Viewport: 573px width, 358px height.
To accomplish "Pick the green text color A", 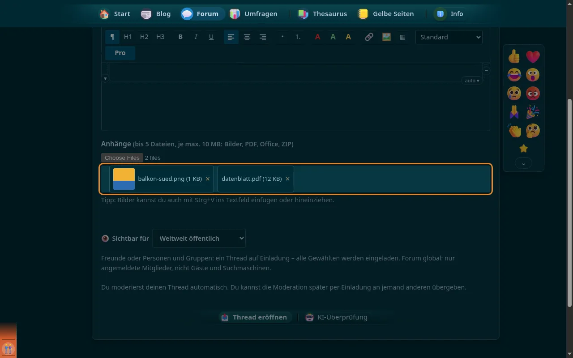I will [333, 37].
